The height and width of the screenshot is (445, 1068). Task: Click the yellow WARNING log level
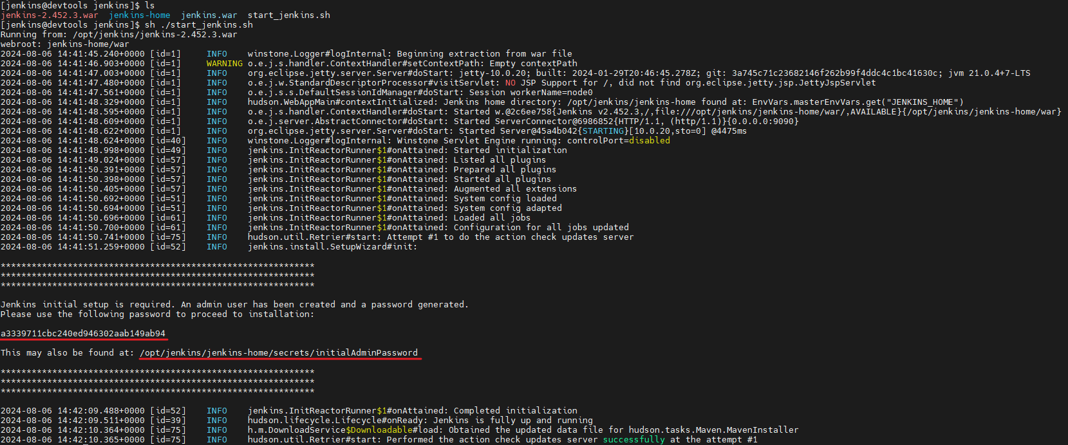tap(225, 63)
